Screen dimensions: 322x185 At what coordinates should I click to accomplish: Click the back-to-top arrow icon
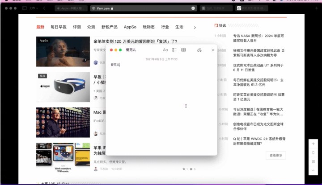(313, 170)
